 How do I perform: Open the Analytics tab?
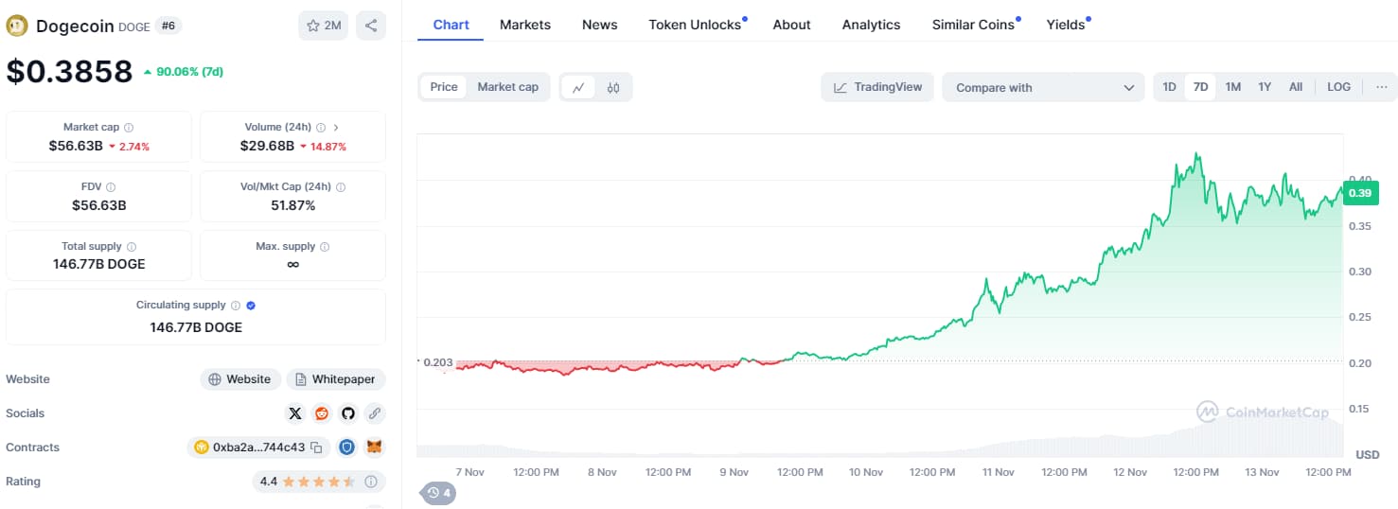tap(871, 25)
